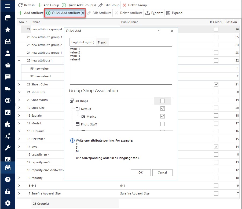This screenshot has width=242, height=209.
Task: Select the English (English) tab
Action: pyautogui.click(x=83, y=42)
